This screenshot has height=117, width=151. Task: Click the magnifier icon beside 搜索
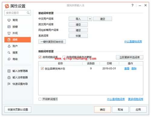(9, 53)
